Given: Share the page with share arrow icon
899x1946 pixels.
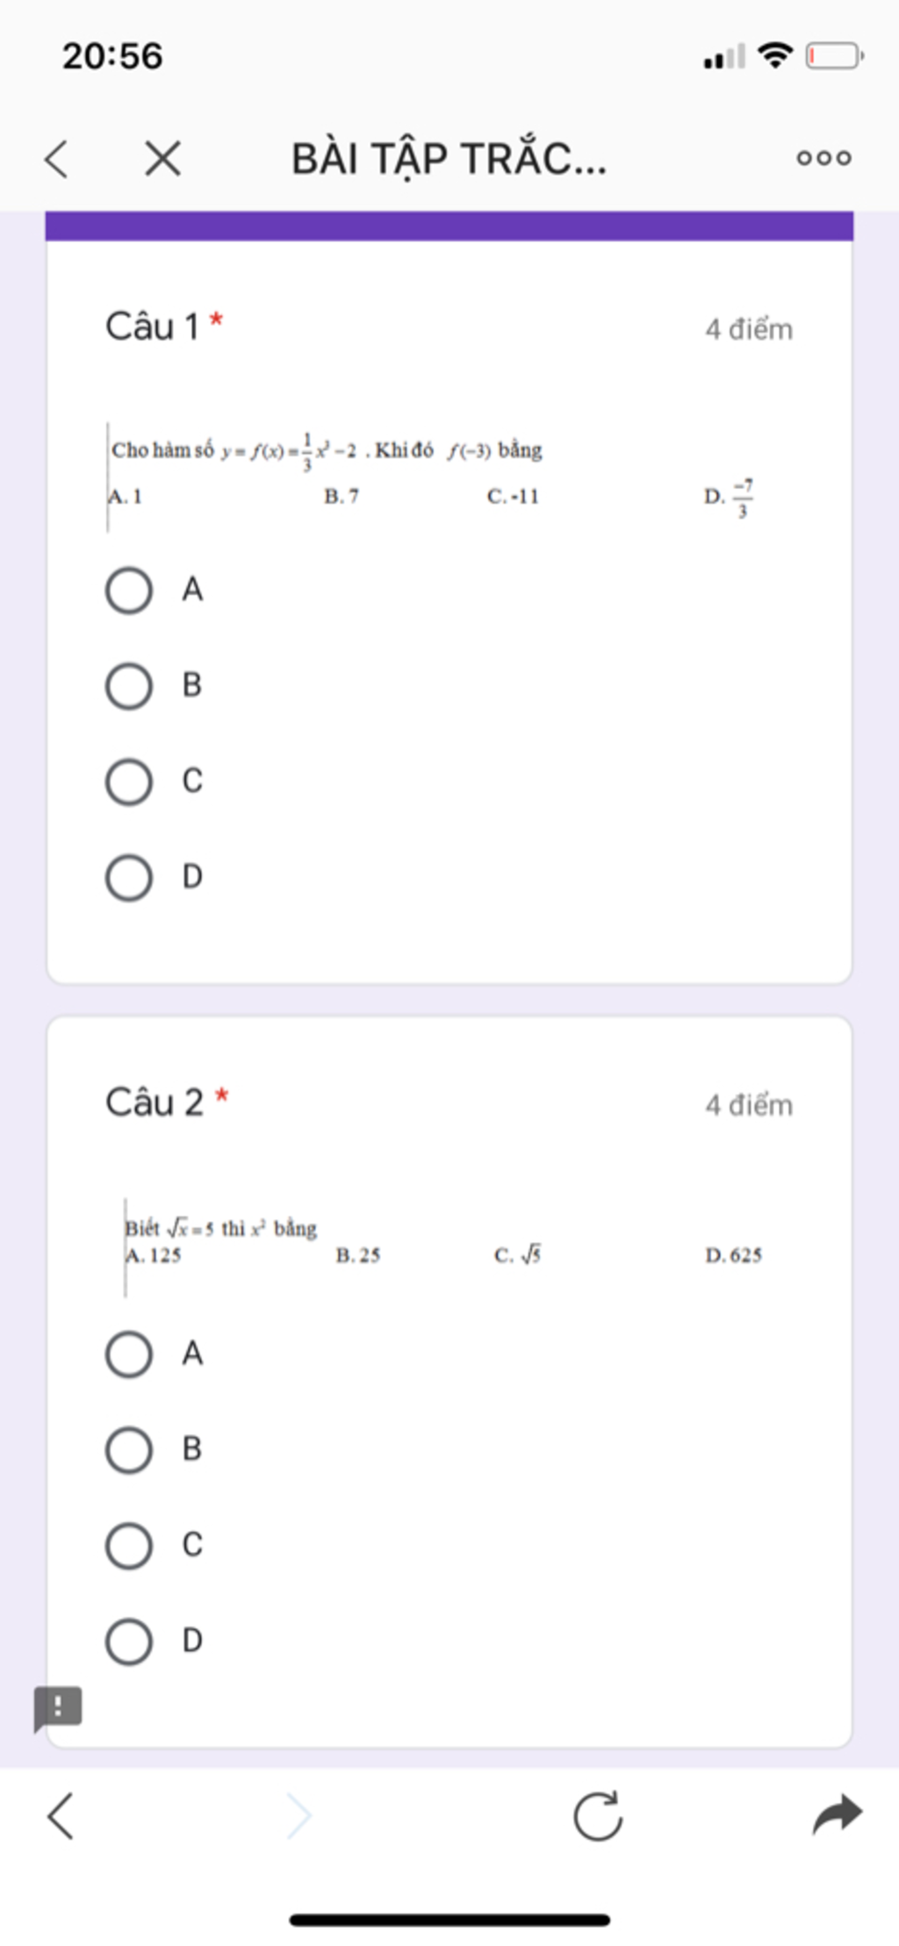Looking at the screenshot, I should tap(838, 1814).
